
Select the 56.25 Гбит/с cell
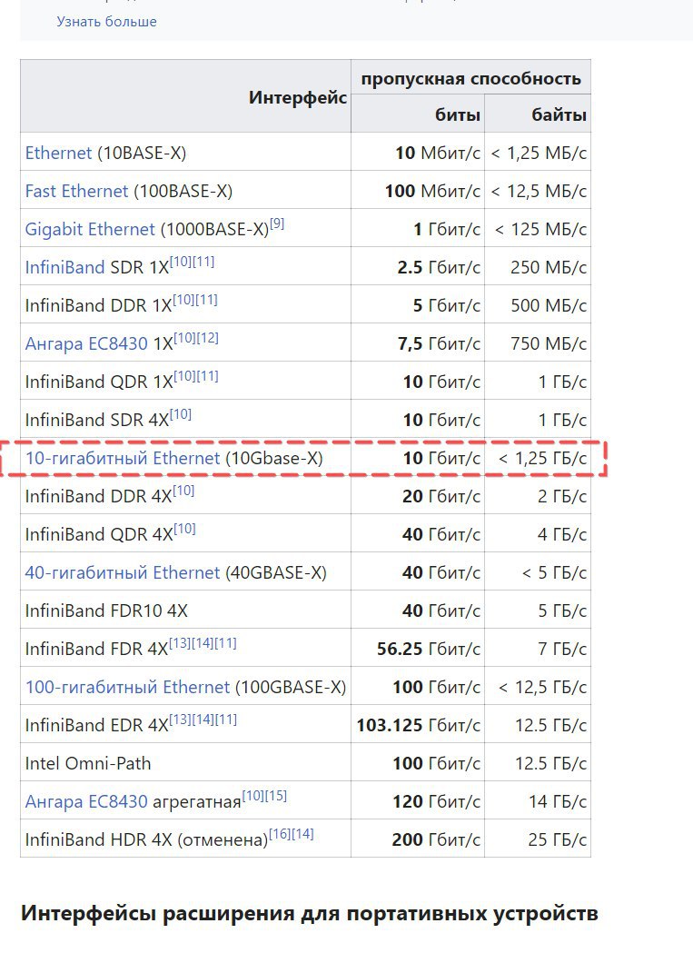(418, 649)
